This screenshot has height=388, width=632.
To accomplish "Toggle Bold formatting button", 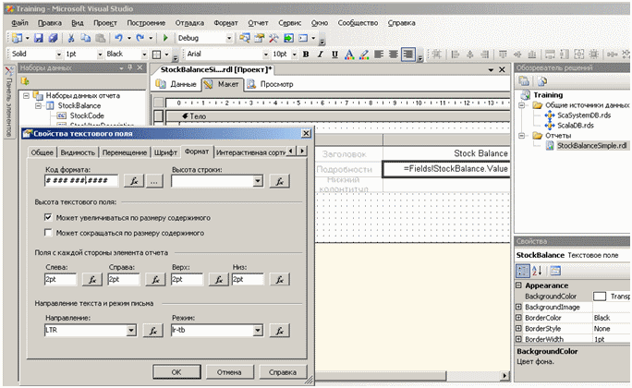I will [x=306, y=54].
